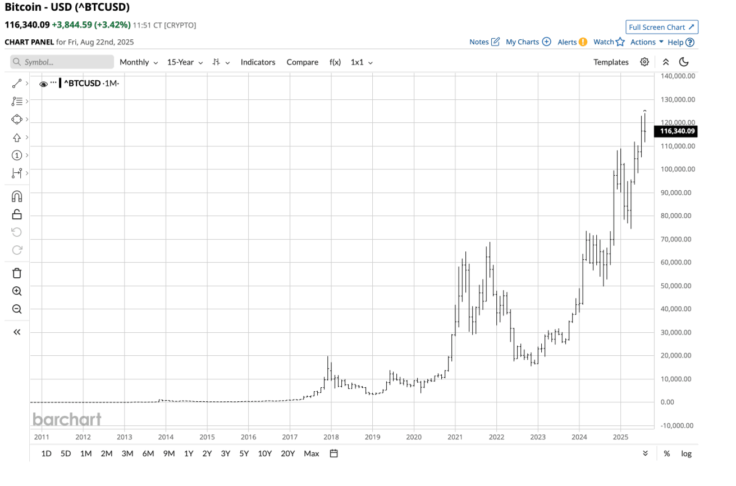This screenshot has width=736, height=486.
Task: Select the 1D period
Action: [47, 453]
